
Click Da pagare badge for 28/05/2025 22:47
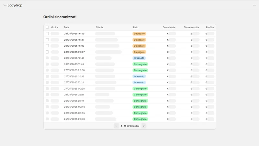[139, 52]
